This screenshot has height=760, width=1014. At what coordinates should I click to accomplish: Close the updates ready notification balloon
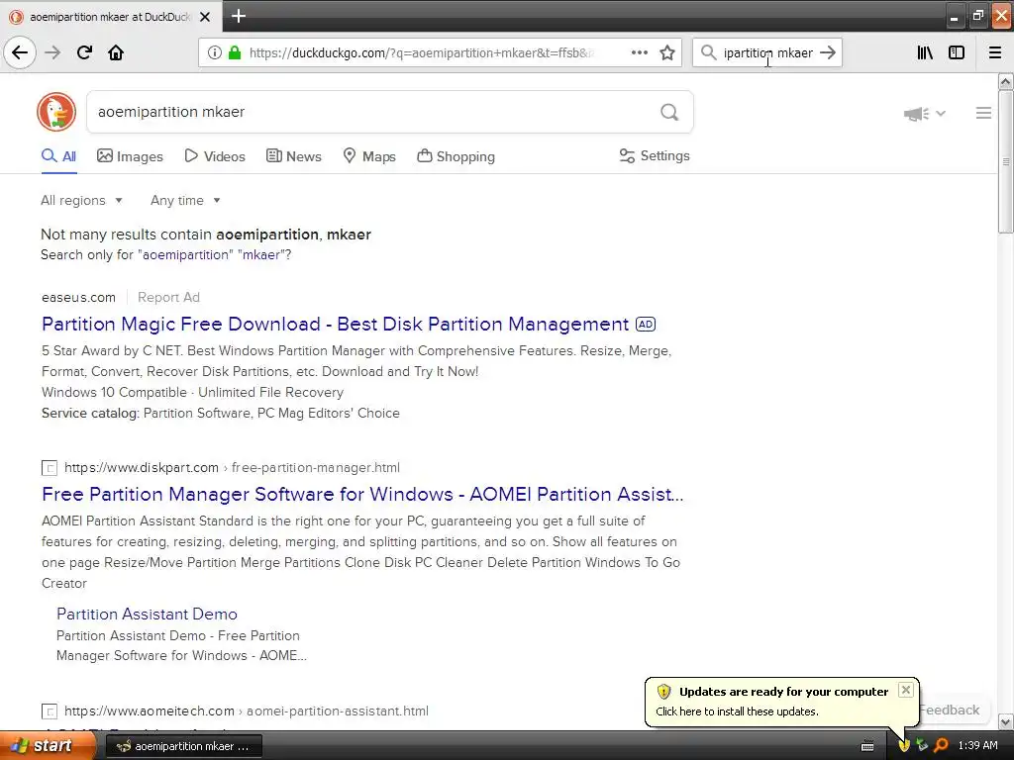[906, 690]
